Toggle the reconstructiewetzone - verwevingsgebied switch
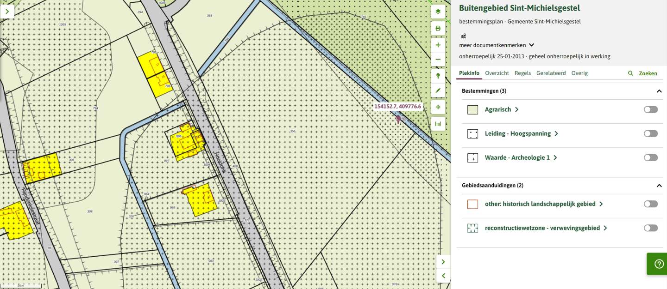 tap(651, 228)
